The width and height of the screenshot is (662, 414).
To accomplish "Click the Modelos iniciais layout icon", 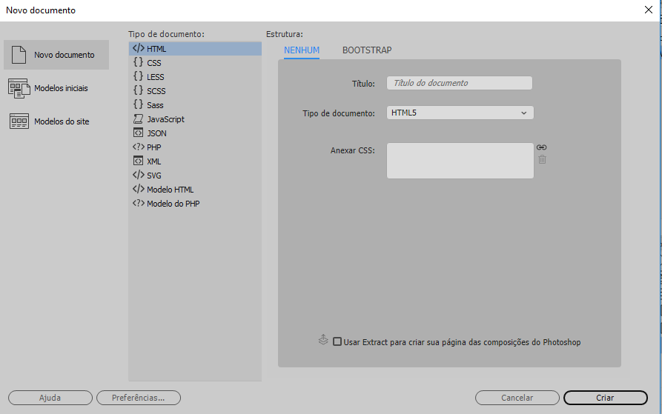I will [19, 88].
